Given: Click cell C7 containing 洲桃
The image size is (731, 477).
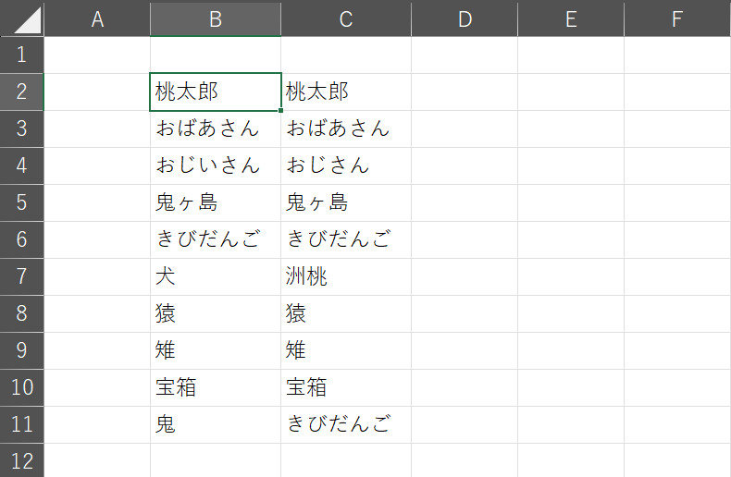Looking at the screenshot, I should point(346,276).
